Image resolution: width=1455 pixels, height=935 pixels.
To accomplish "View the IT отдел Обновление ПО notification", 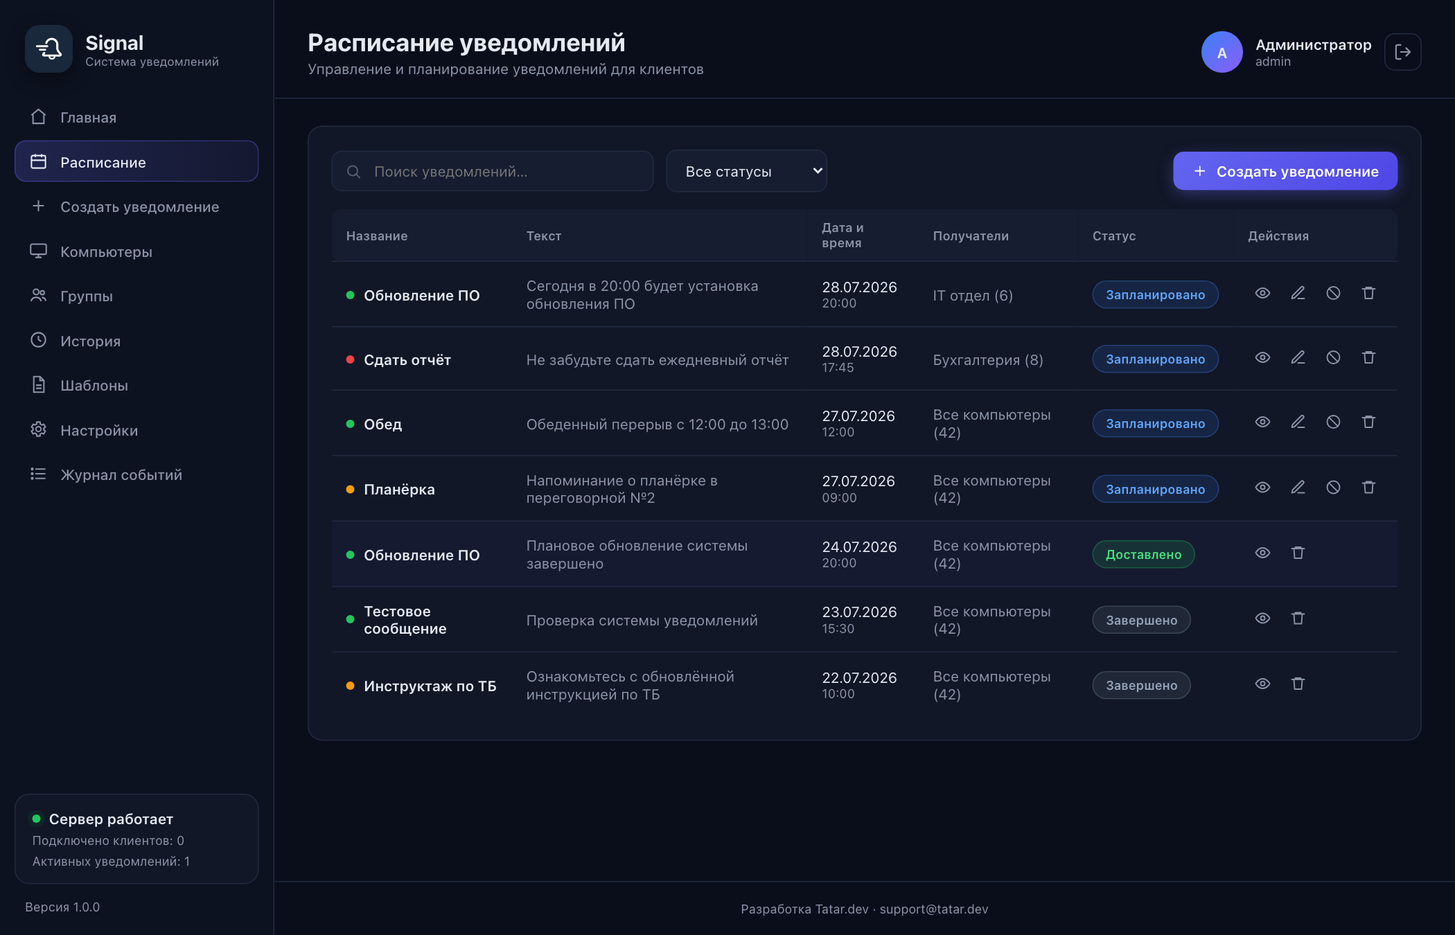I will [x=1262, y=293].
